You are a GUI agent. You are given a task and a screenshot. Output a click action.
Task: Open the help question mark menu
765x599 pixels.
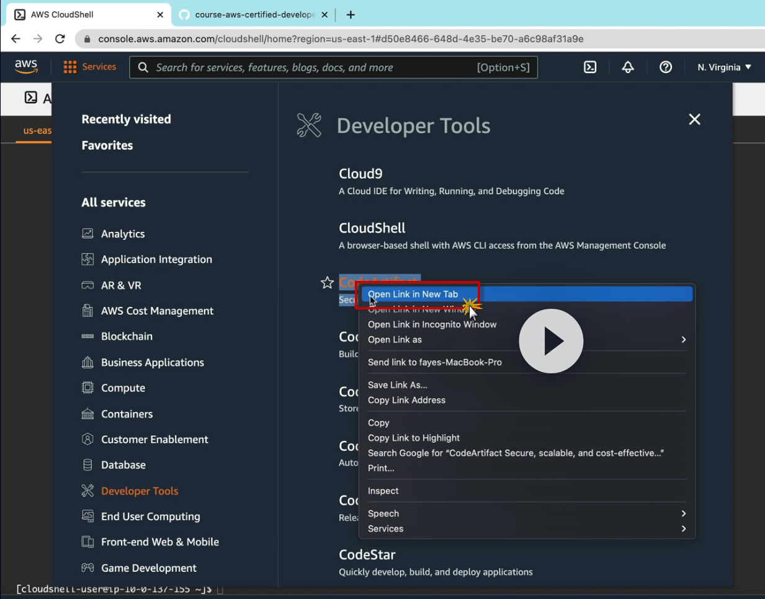[x=666, y=67]
